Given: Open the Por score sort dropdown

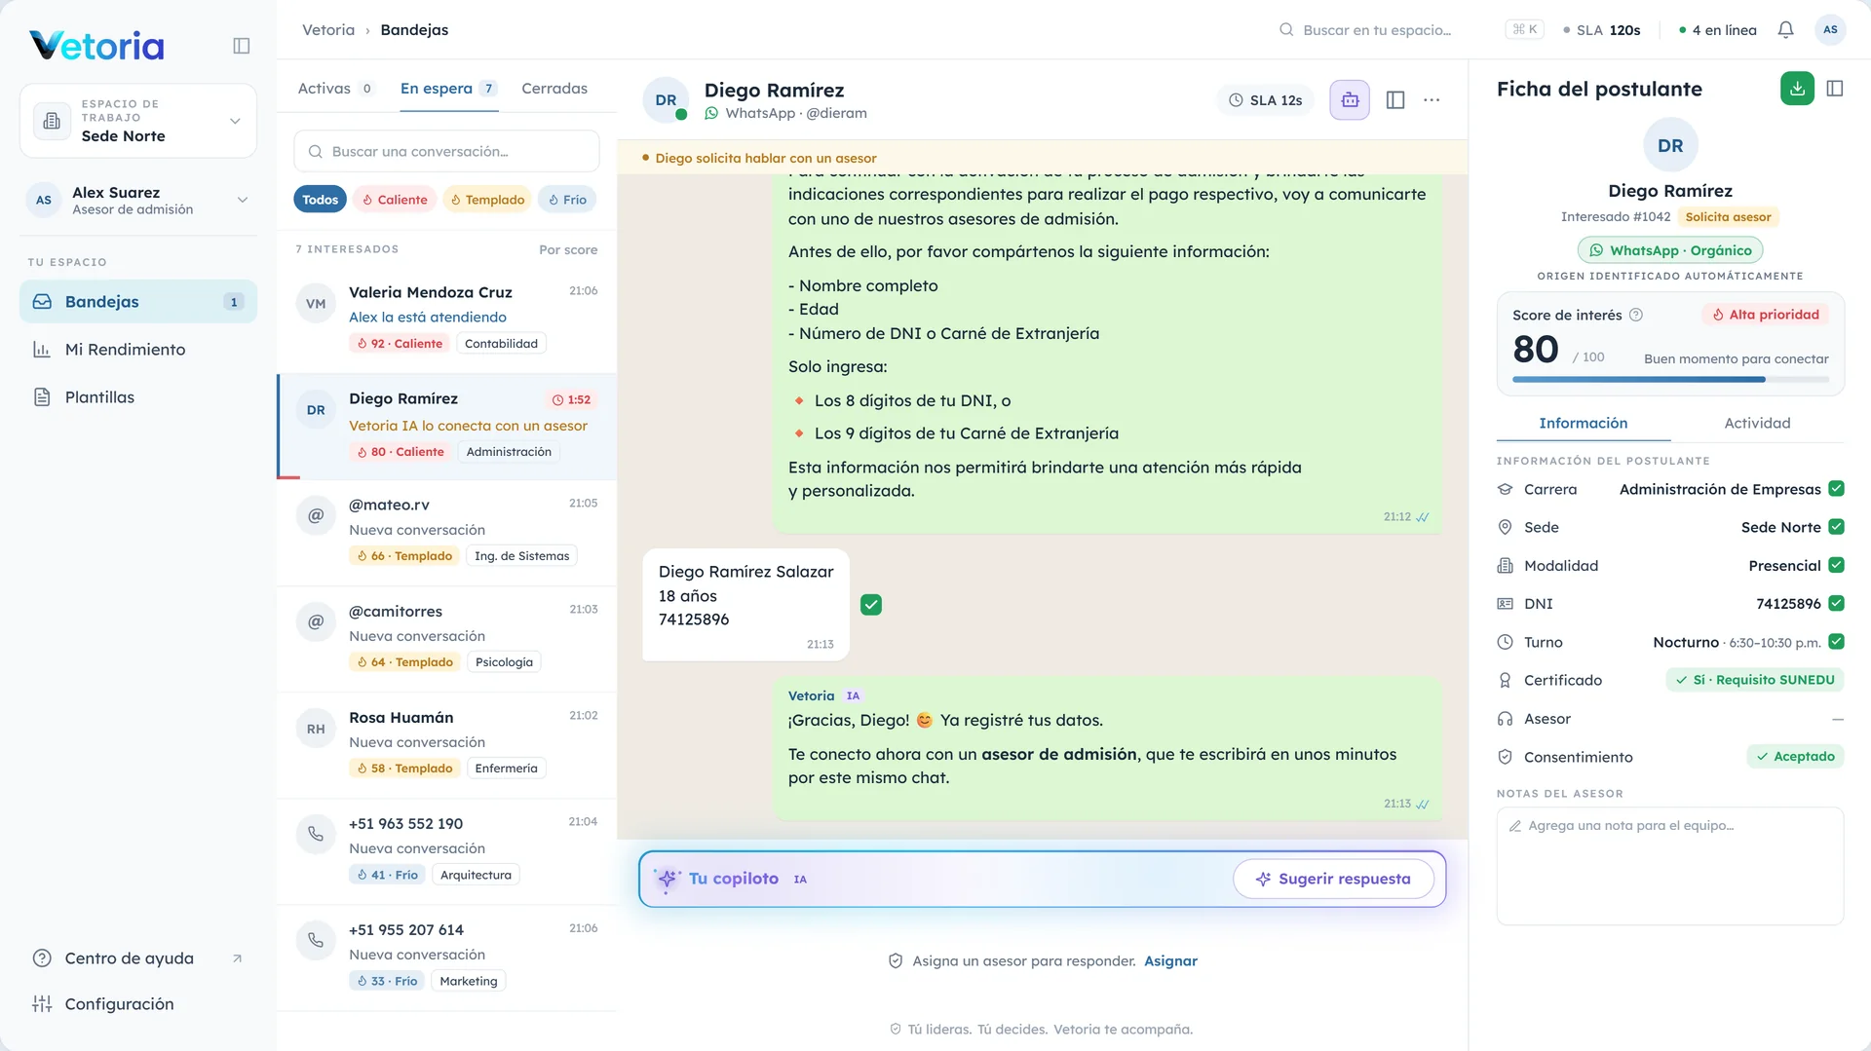Looking at the screenshot, I should [568, 249].
